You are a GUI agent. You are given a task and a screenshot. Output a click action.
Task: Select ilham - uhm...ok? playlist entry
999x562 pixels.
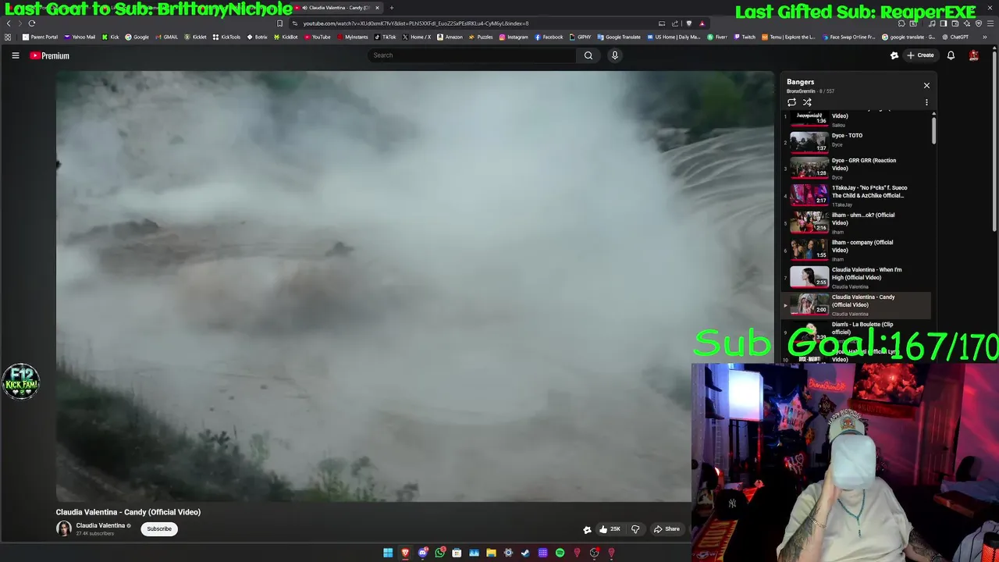pos(856,222)
